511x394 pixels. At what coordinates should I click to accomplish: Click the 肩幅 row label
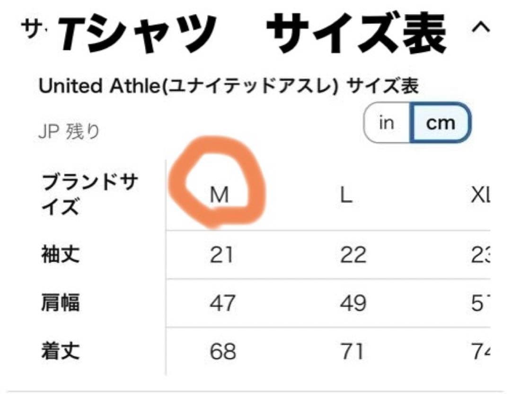coord(60,304)
